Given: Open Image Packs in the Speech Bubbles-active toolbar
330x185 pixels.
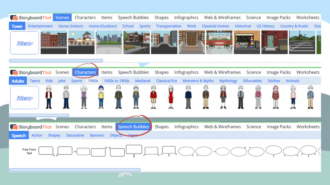Looking at the screenshot, I should 279,127.
